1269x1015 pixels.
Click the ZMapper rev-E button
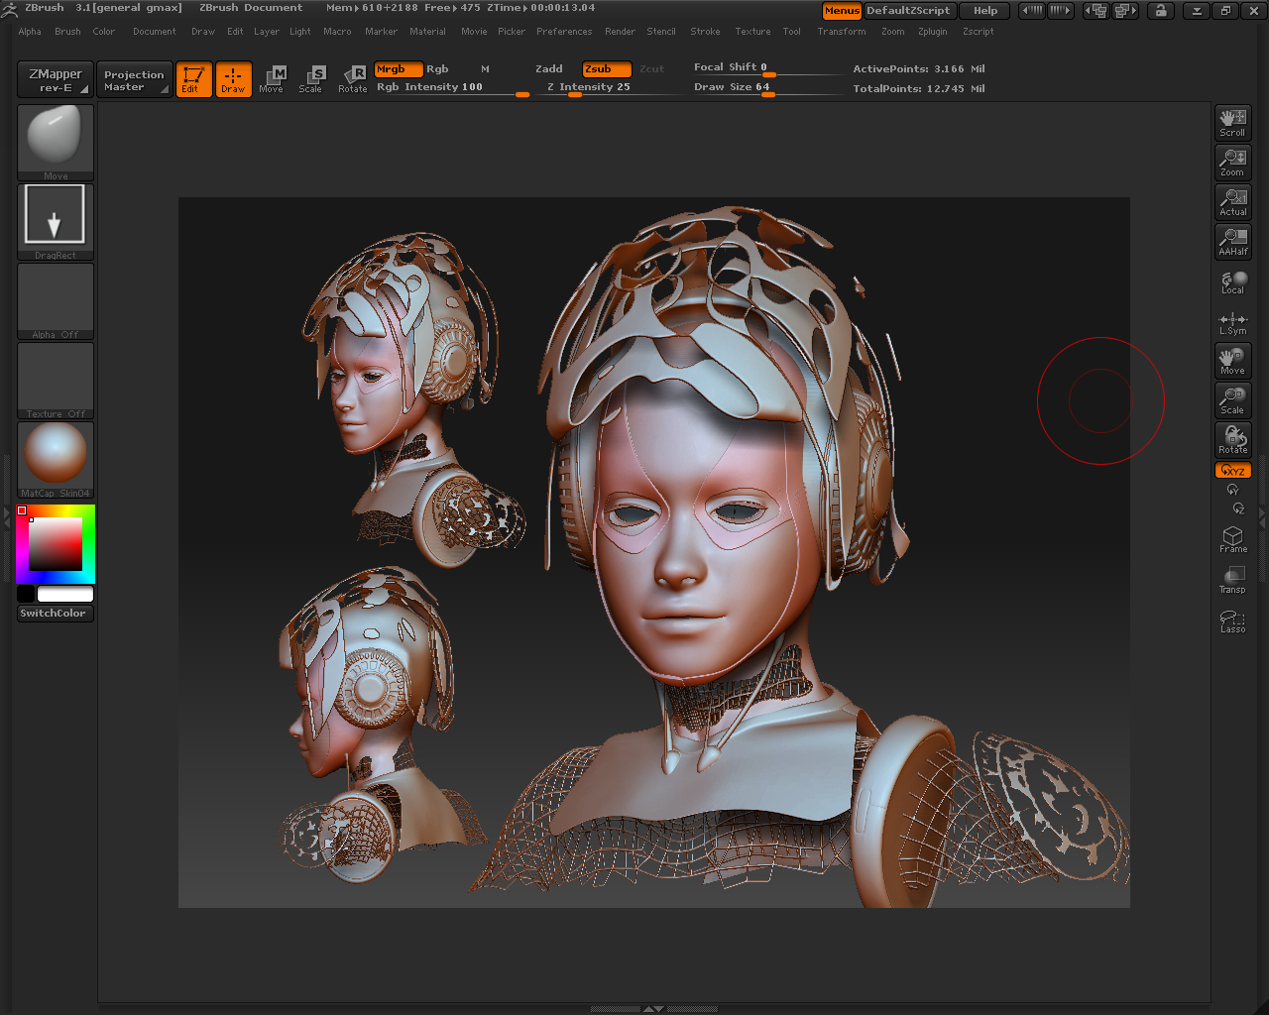pos(56,79)
